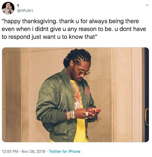Click the 12:05 PM timestamp
Image resolution: width=152 pixels, height=157 pixels.
[x=10, y=151]
